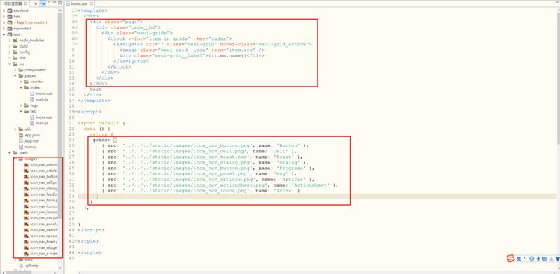Toggle Sogou punctuation mode icon
The image size is (560, 274).
coord(525,259)
